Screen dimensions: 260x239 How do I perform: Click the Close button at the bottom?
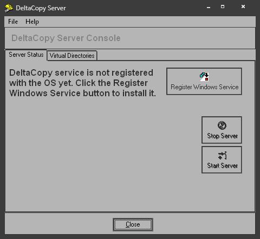click(133, 224)
